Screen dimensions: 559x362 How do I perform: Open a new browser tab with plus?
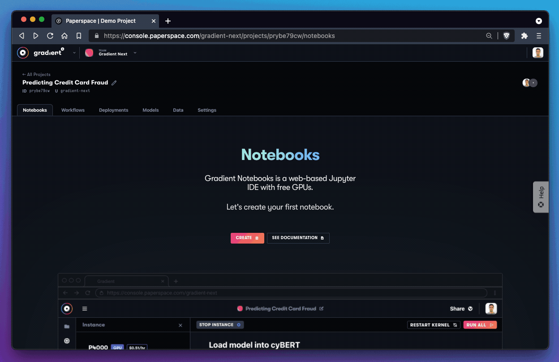click(x=168, y=21)
